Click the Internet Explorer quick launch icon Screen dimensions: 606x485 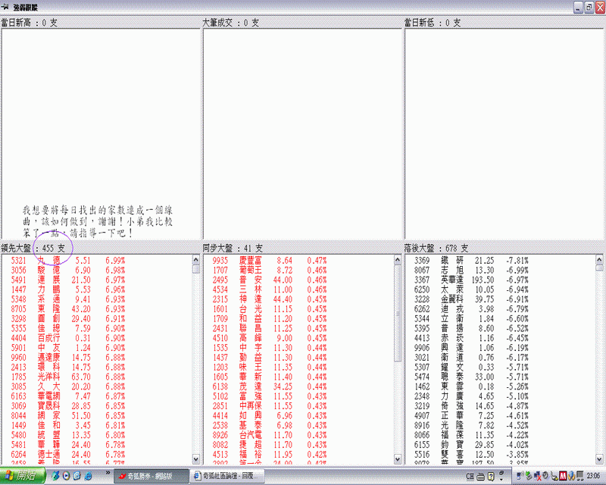pos(88,476)
